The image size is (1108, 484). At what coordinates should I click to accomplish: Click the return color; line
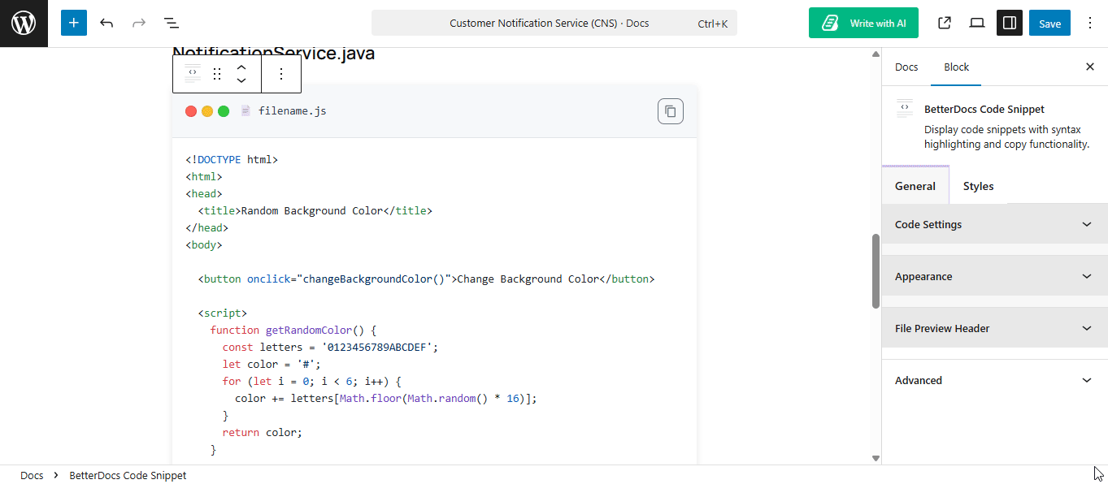click(x=262, y=432)
